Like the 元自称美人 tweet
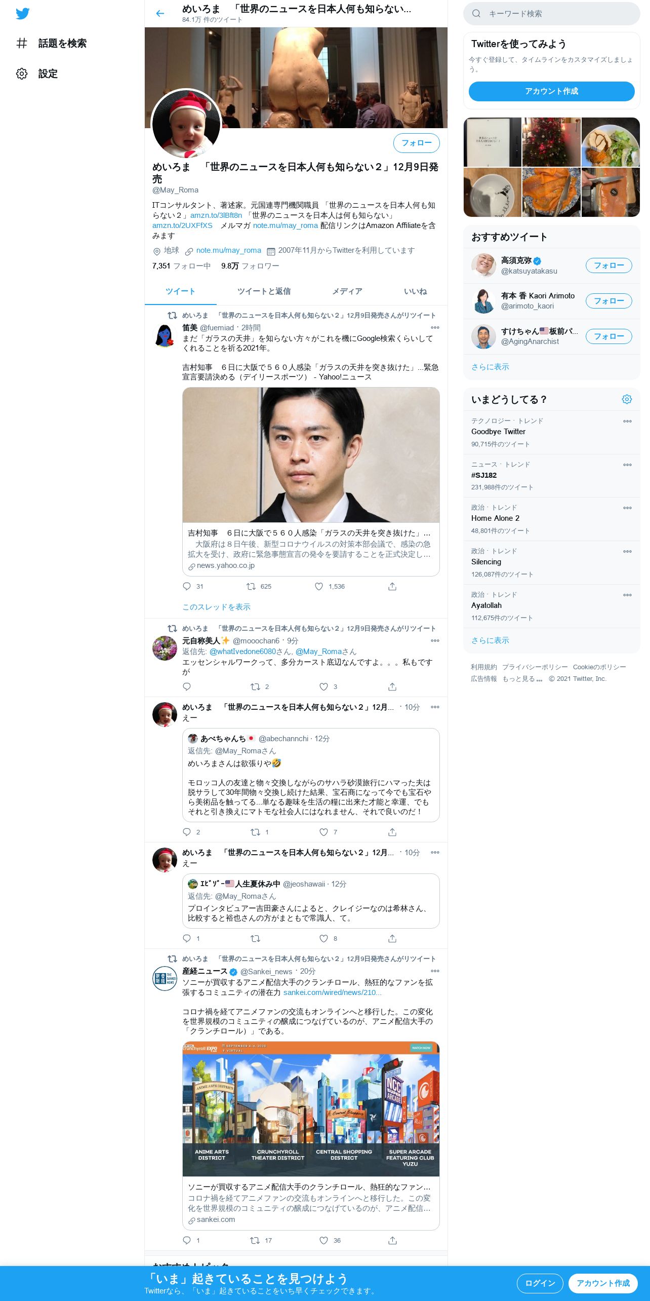This screenshot has height=1301, width=650. click(323, 686)
